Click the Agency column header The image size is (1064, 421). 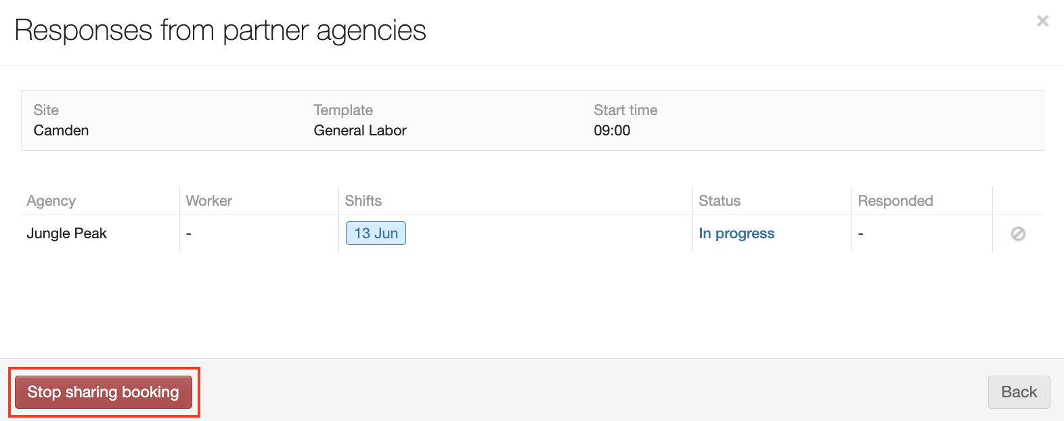coord(51,201)
